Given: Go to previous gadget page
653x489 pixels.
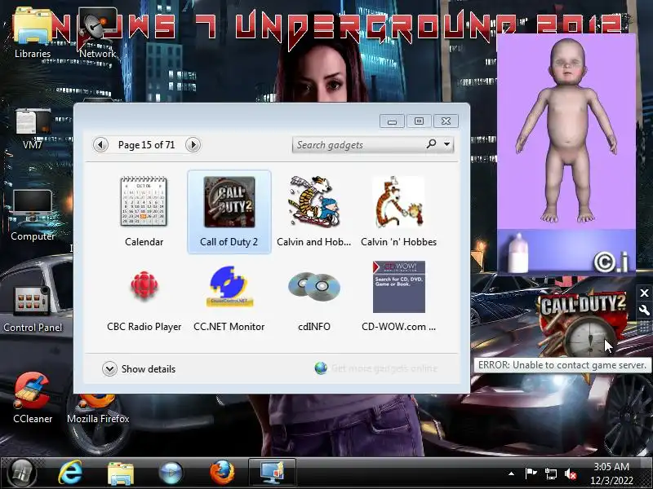Looking at the screenshot, I should pos(100,145).
